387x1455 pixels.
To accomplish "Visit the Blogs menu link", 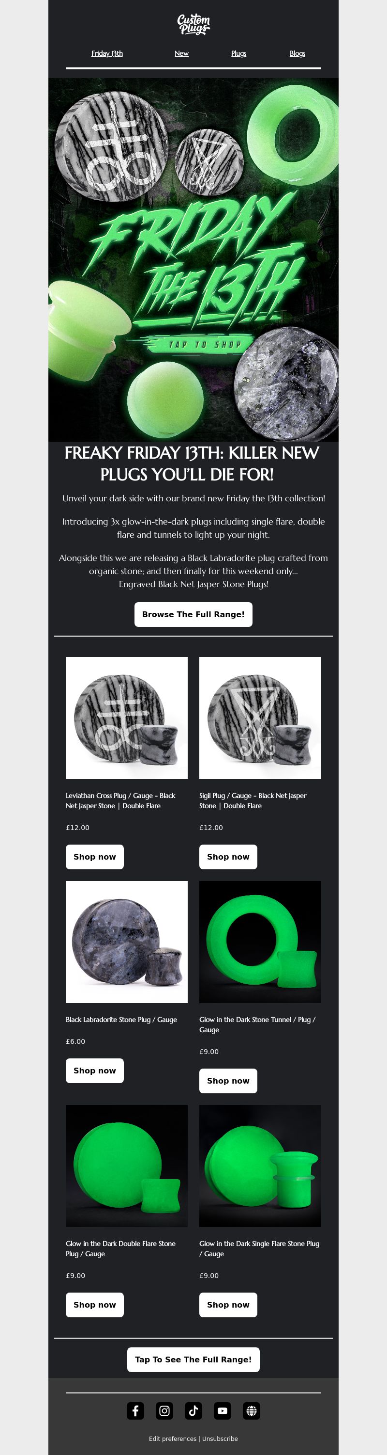I will pos(298,54).
